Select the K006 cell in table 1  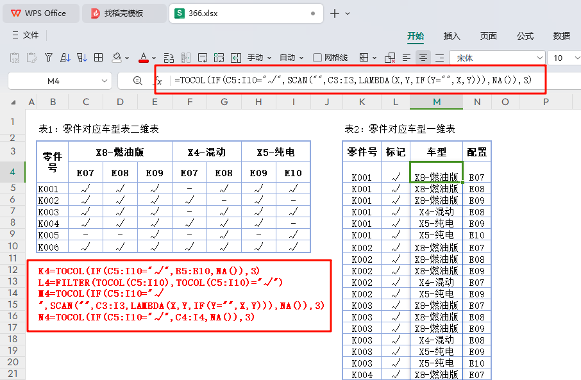pos(52,247)
